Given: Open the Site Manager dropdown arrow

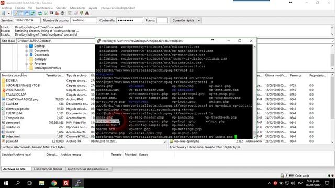Looking at the screenshot, I should click(9, 13).
